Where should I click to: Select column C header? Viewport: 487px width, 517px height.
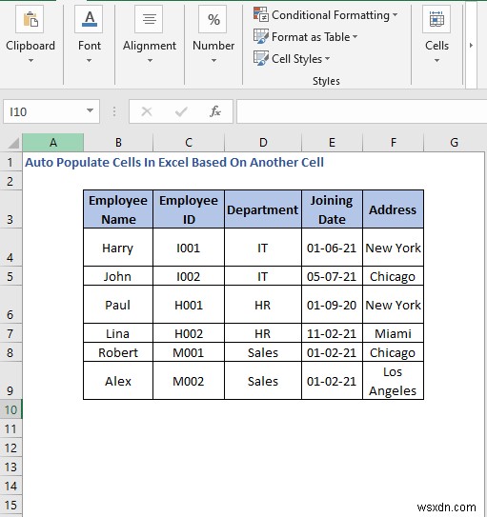[x=189, y=143]
